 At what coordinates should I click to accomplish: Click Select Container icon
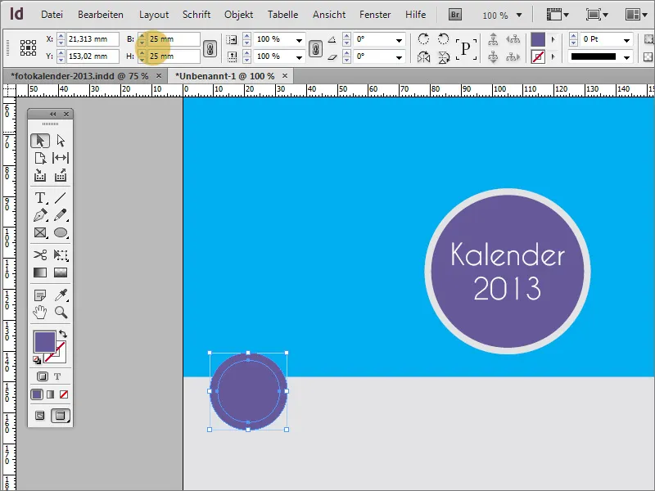[493, 39]
